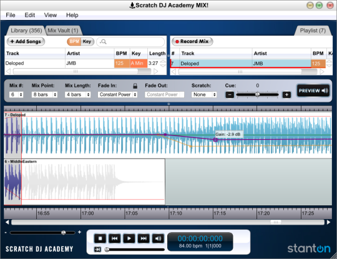Open the Mix Point dropdown
This screenshot has height=259, width=337.
tap(44, 95)
